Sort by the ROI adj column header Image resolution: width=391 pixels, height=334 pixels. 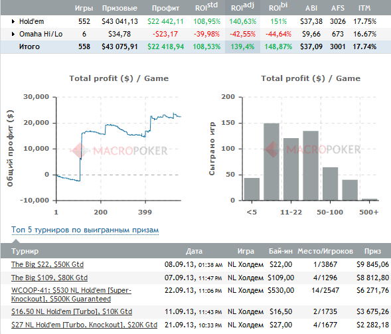[242, 7]
